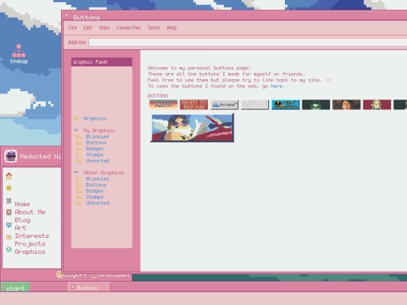This screenshot has height=305, width=407.
Task: Open Stamps under Other Graphics
Action: coord(95,197)
